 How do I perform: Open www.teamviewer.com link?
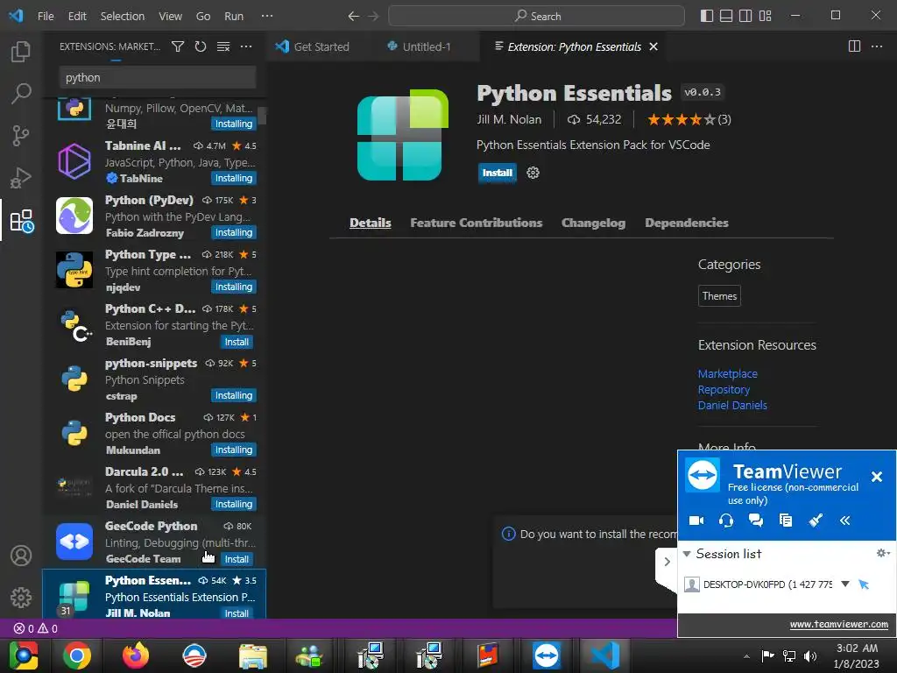pyautogui.click(x=838, y=624)
